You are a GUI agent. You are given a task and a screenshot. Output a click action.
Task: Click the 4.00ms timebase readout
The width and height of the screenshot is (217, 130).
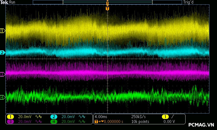click(x=101, y=116)
